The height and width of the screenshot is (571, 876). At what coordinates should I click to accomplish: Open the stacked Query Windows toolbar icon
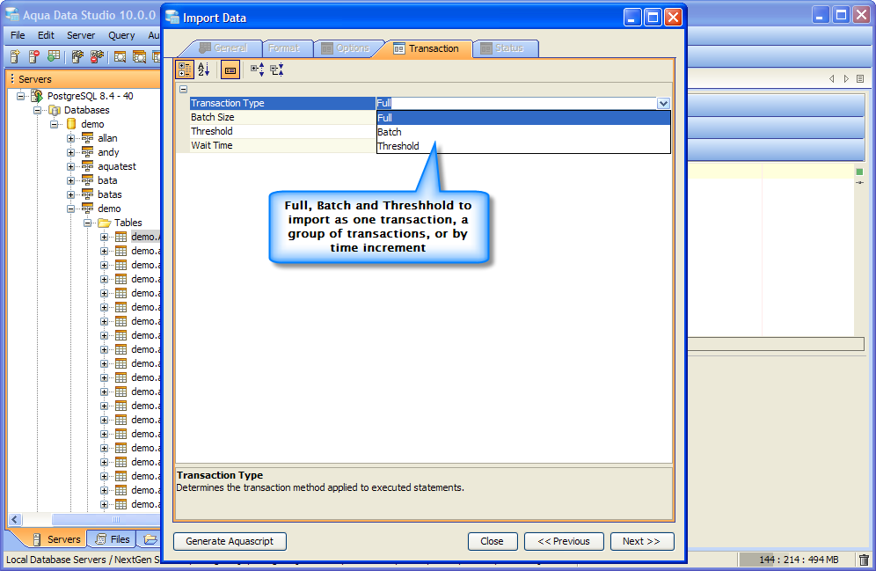pos(139,56)
